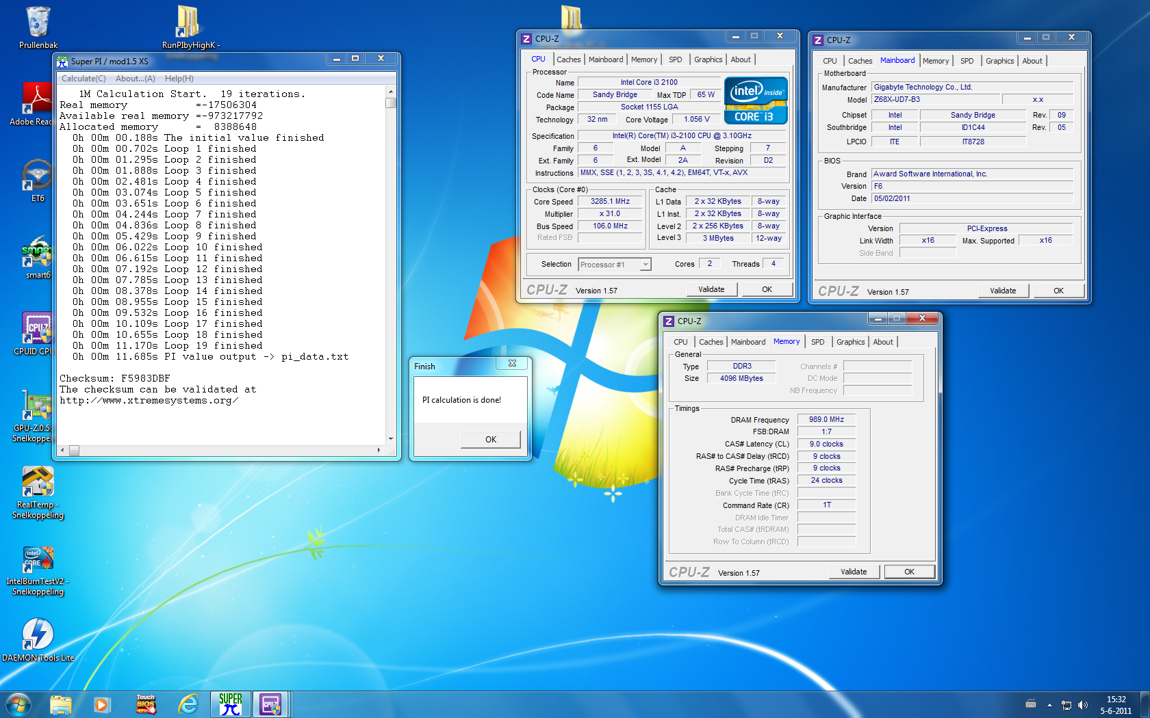Open Graphics tab in Mainboard window
This screenshot has height=718, width=1150.
click(x=999, y=61)
